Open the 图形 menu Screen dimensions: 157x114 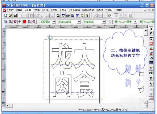(x=45, y=10)
